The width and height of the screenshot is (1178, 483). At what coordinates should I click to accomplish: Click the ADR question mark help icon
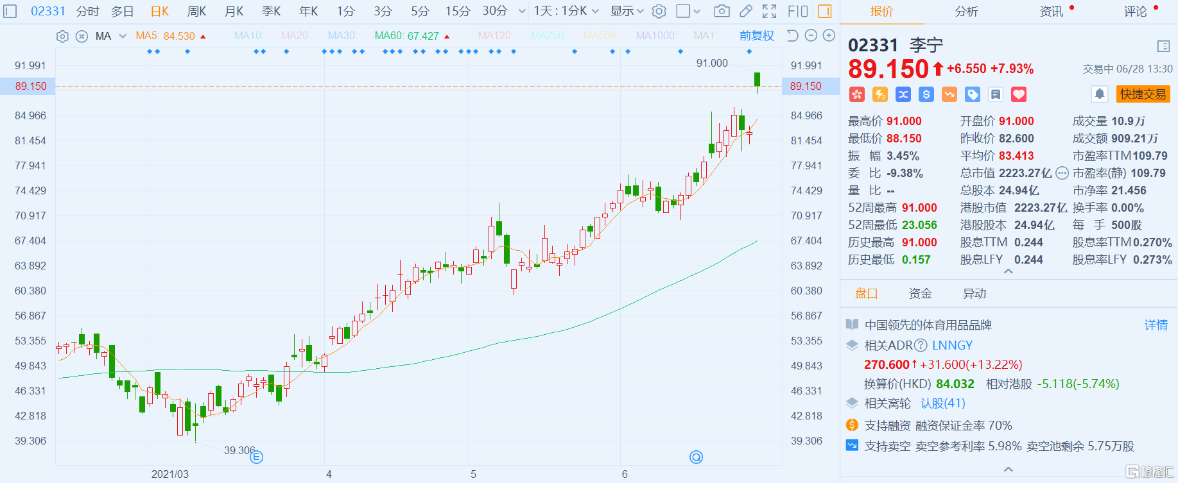tap(921, 345)
